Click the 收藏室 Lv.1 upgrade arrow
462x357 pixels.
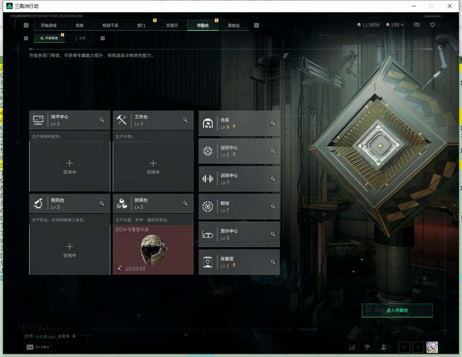coord(234,265)
